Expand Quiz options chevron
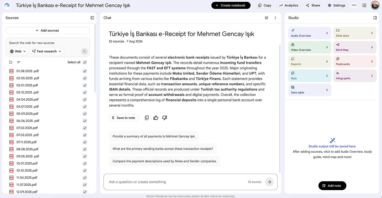Image resolution: width=382 pixels, height=198 pixels. [x=327, y=76]
